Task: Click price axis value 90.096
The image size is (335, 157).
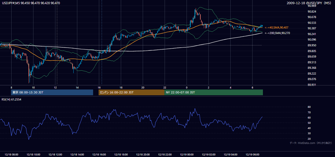Action: [x=312, y=40]
